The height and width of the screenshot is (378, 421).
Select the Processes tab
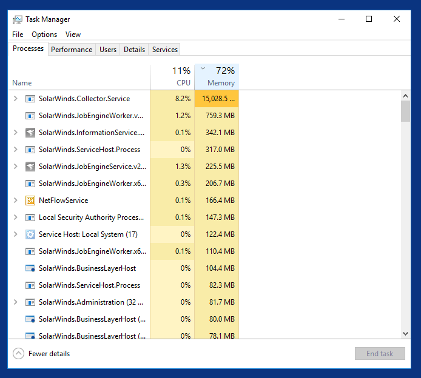coord(28,48)
